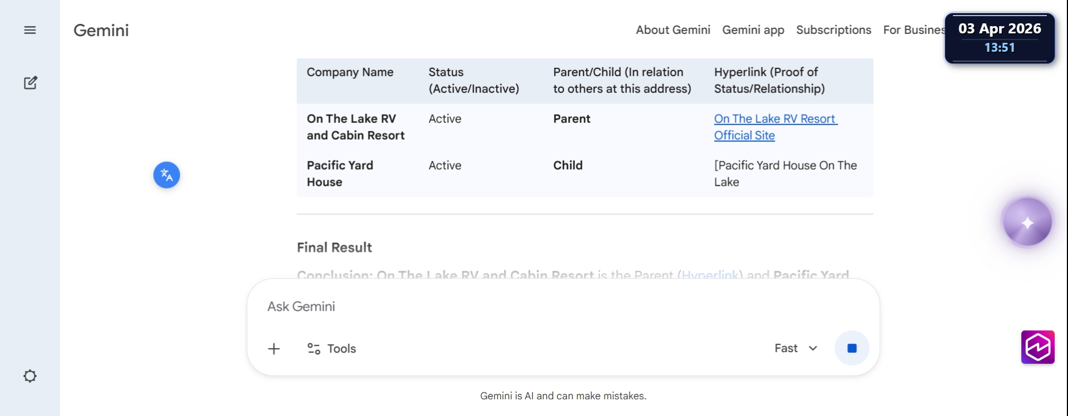Click the date and time clock widget
The width and height of the screenshot is (1068, 416).
pyautogui.click(x=1000, y=38)
